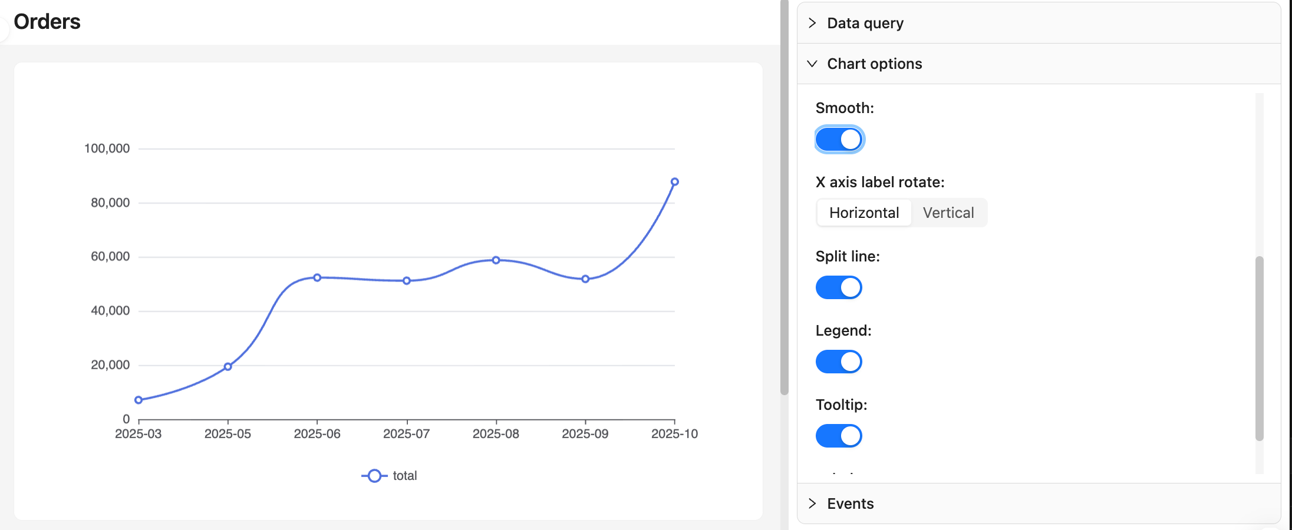Click the 2025-05 data point marker
Screen dimensions: 1292x530
tap(228, 366)
